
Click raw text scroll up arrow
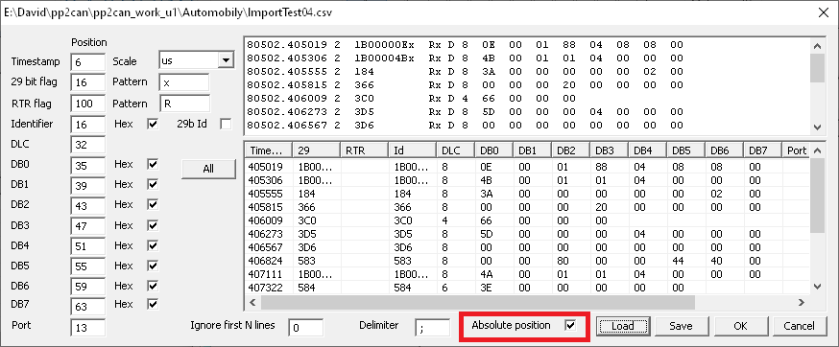coord(817,45)
